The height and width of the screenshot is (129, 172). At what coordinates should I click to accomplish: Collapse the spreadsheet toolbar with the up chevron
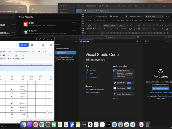(x=51, y=56)
